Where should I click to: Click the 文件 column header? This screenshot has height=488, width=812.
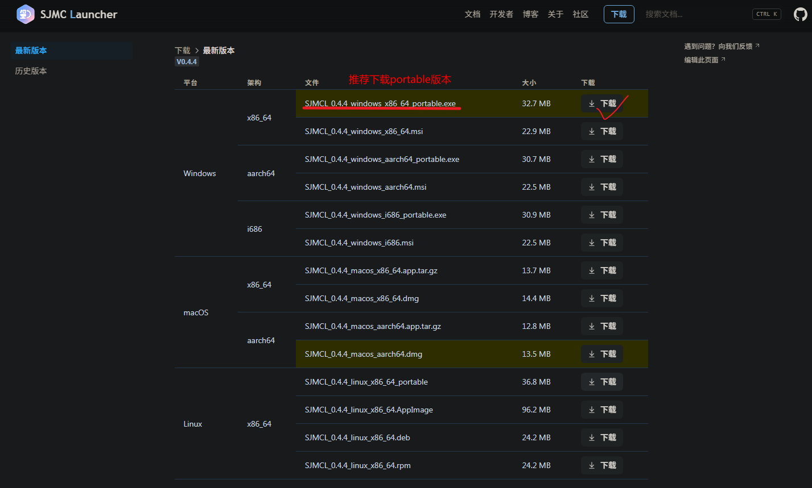click(312, 83)
